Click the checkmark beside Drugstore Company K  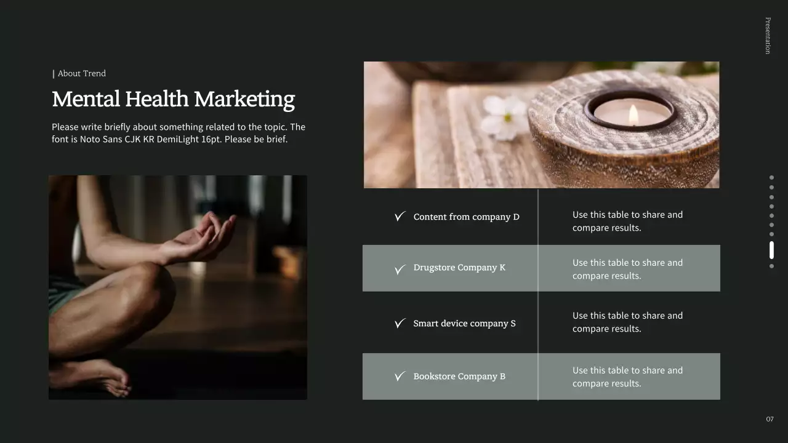pos(400,269)
